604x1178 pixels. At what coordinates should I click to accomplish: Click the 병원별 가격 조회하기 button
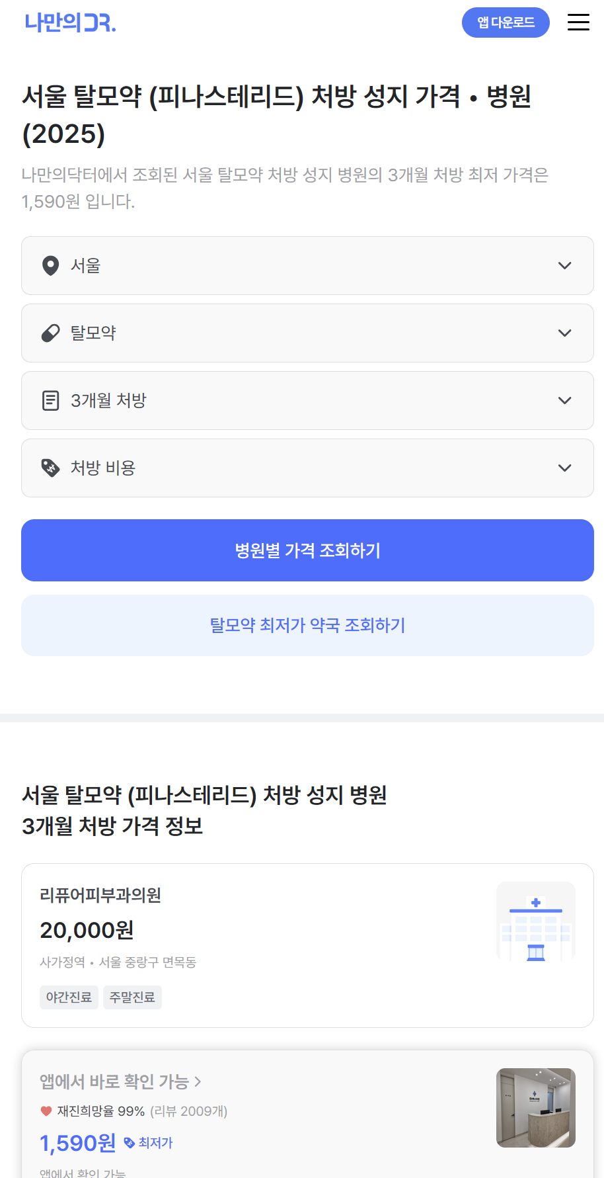307,550
